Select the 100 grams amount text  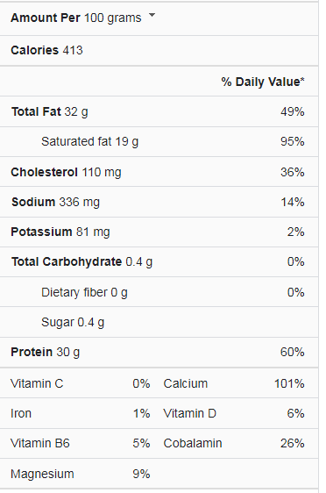[113, 18]
